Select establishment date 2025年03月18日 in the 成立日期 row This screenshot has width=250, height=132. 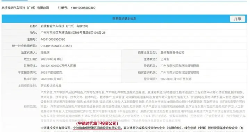[51, 59]
